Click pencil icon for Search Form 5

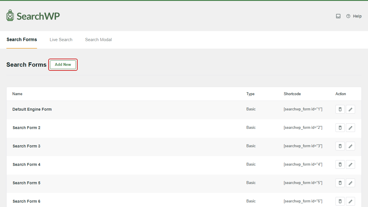point(350,183)
